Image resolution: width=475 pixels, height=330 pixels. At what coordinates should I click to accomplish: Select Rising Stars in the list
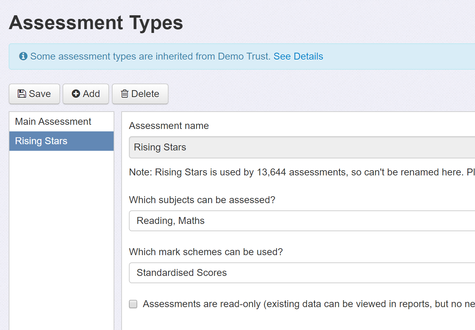62,141
